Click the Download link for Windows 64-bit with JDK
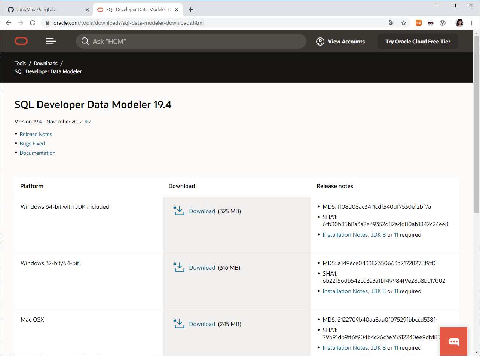 click(202, 211)
